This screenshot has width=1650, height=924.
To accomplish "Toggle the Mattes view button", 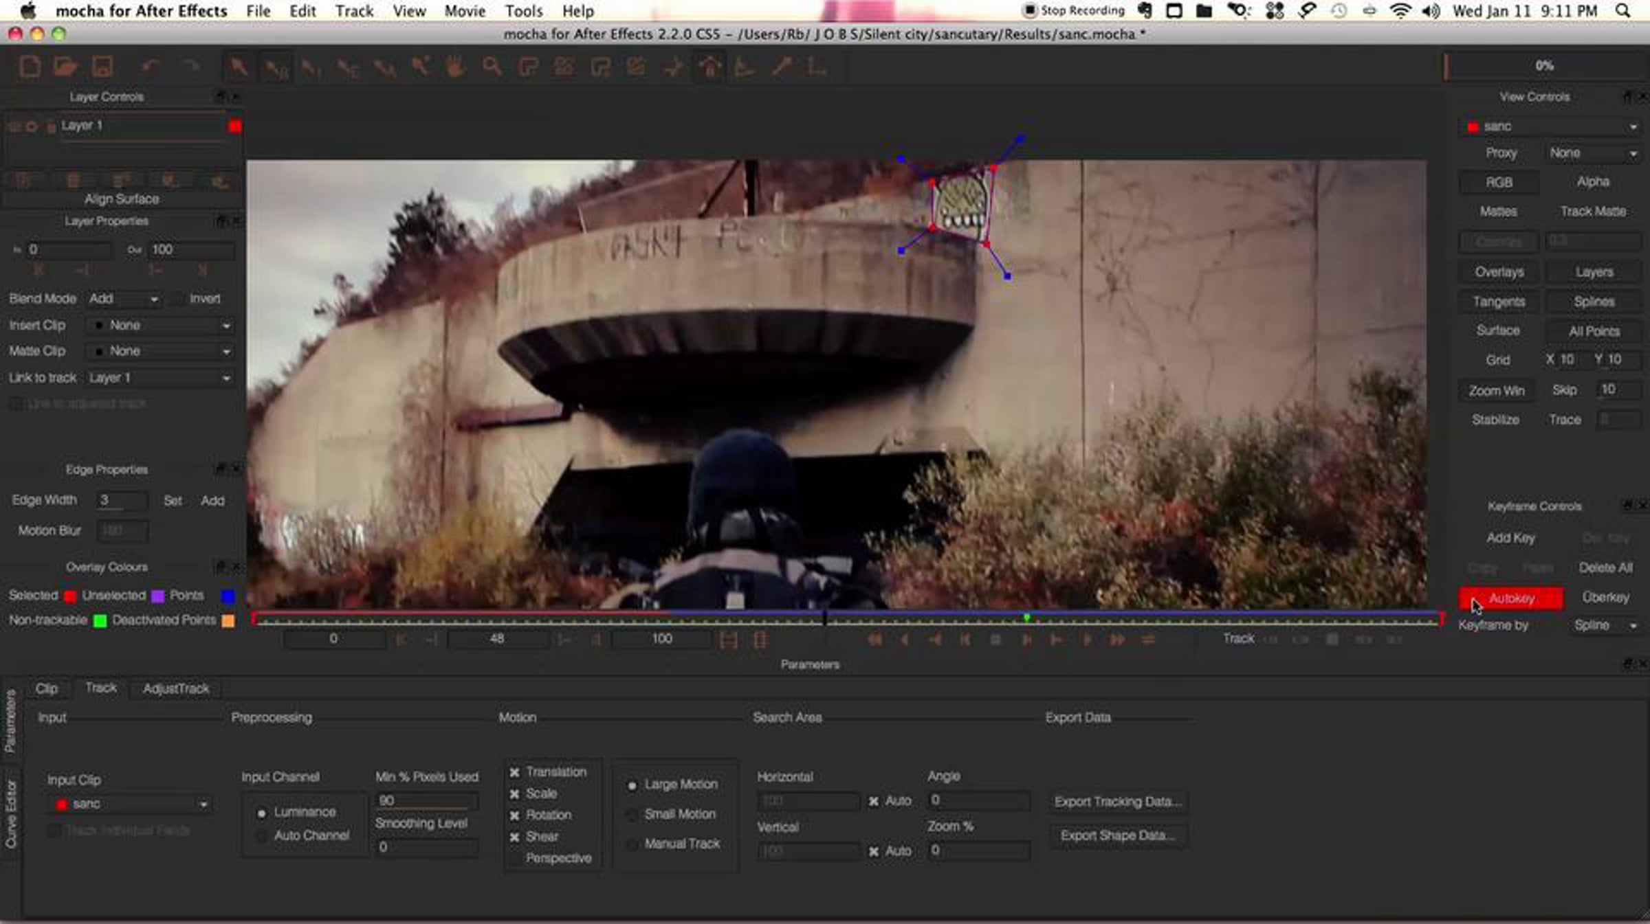I will (x=1499, y=212).
